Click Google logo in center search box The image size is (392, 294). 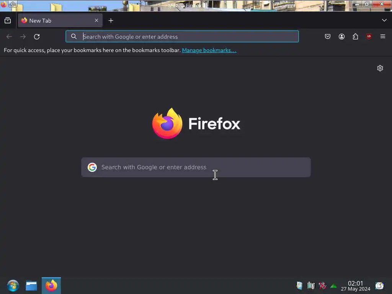(x=92, y=167)
